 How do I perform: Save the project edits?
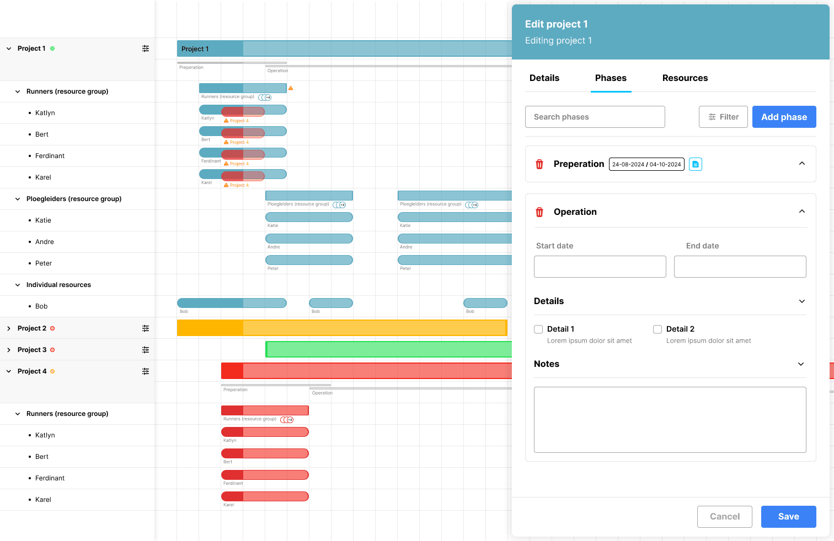point(788,516)
